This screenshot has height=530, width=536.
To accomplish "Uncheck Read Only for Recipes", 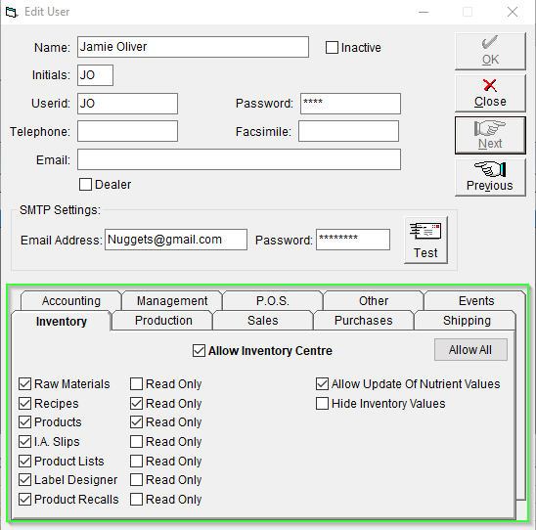I will pos(136,404).
